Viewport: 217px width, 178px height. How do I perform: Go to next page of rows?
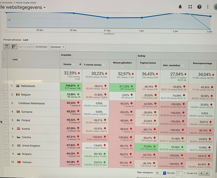coord(207,173)
